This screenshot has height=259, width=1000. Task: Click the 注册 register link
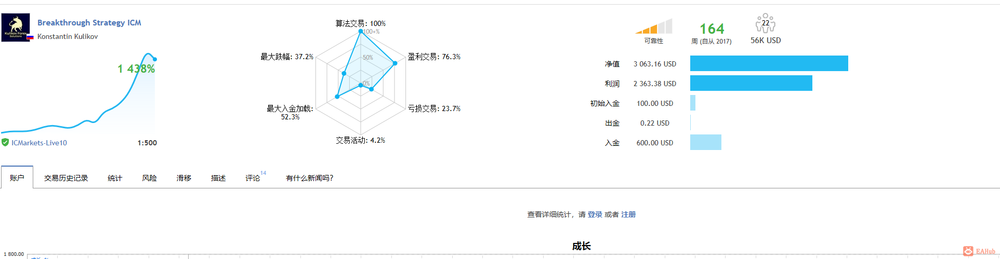[x=628, y=214]
